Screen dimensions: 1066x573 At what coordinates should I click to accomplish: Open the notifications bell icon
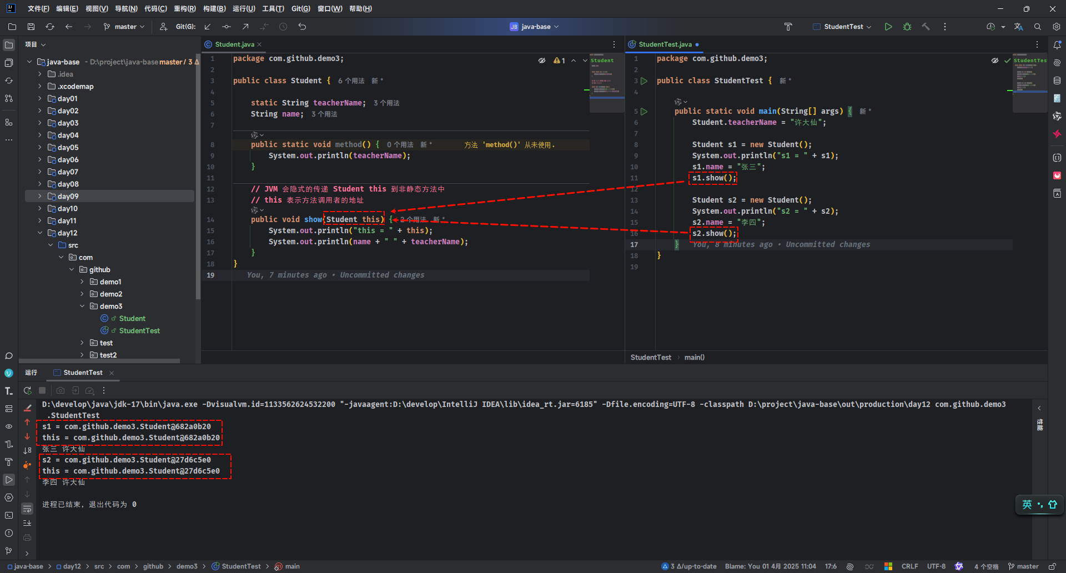click(x=1057, y=45)
